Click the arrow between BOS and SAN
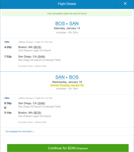The height and width of the screenshot is (152, 134). pos(67,24)
